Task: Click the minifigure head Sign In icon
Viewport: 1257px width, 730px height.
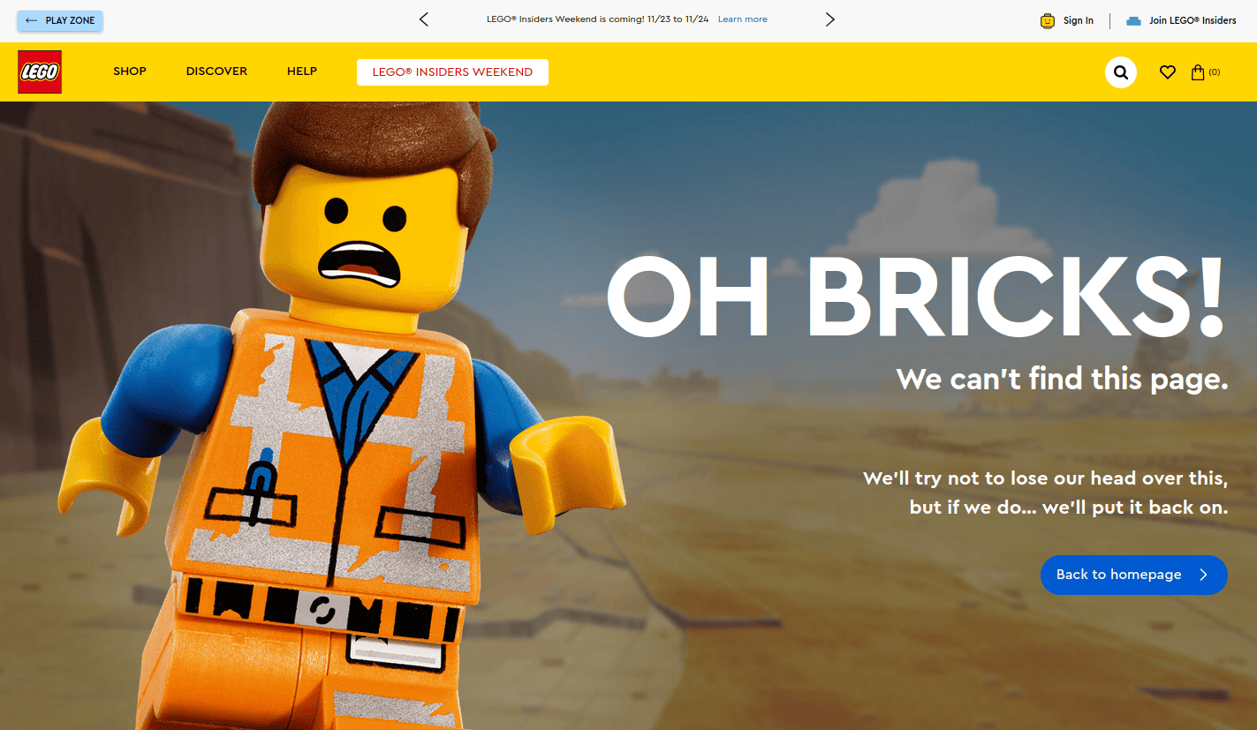Action: (1048, 20)
